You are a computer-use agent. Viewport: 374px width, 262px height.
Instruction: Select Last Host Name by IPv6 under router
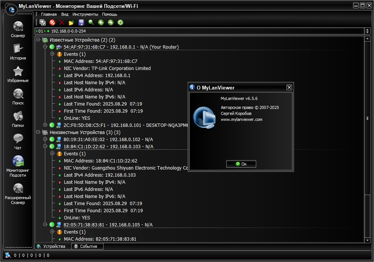pyautogui.click(x=95, y=97)
